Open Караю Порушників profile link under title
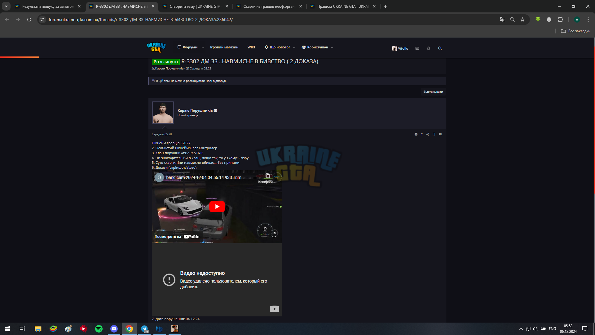Image resolution: width=595 pixels, height=335 pixels. pos(169,69)
